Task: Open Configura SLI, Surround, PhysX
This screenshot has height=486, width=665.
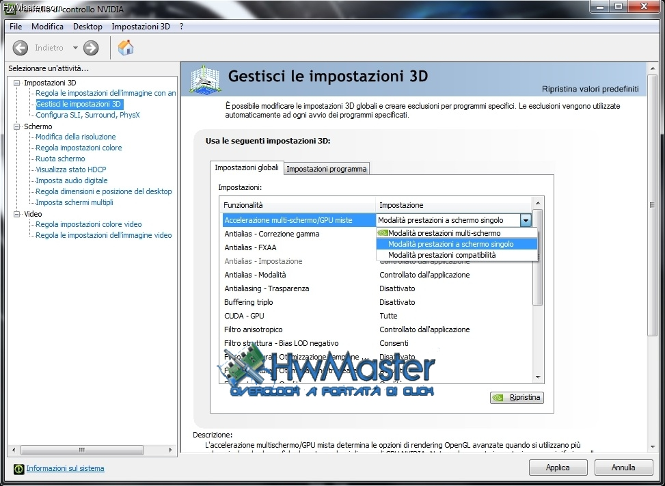Action: coord(87,115)
